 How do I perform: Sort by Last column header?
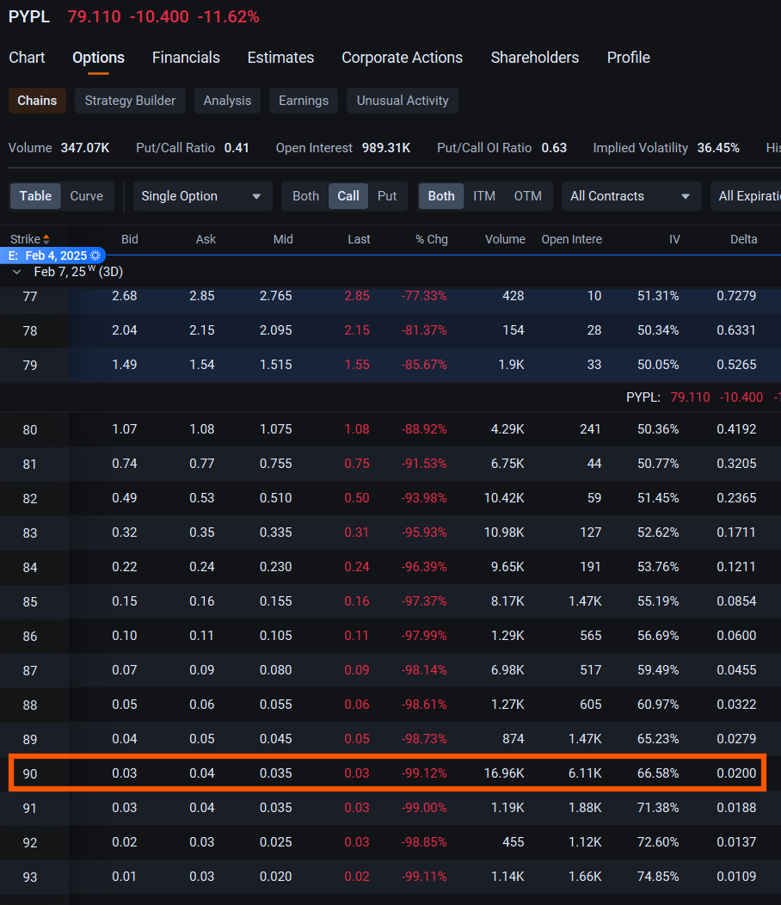(x=359, y=239)
